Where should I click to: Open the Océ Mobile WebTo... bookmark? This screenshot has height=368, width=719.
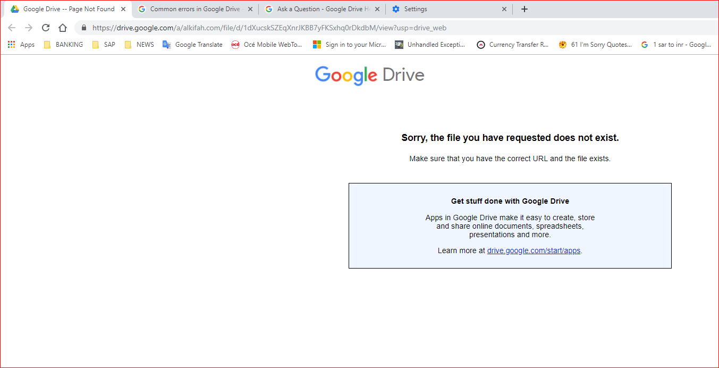tap(267, 45)
